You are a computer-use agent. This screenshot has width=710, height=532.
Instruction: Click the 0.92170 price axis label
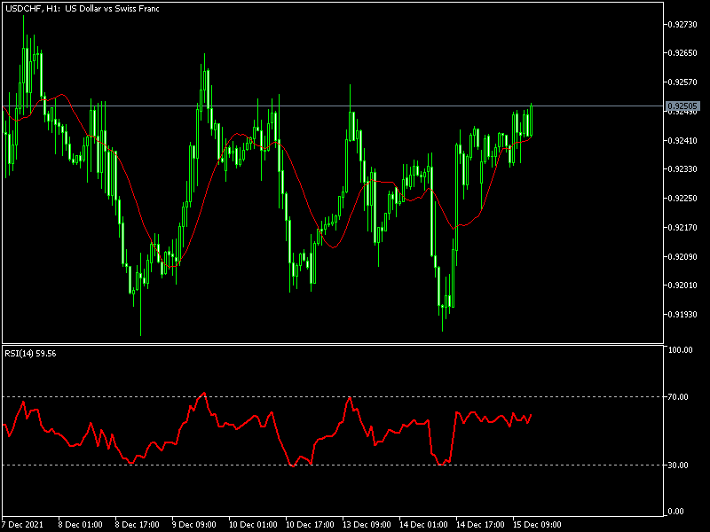coord(682,228)
